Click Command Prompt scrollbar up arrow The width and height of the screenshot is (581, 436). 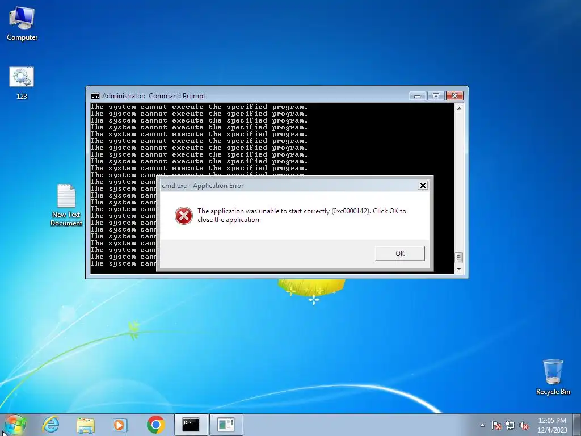(x=458, y=108)
